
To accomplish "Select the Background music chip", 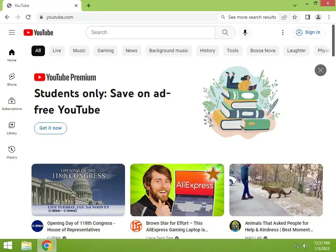I will click(x=169, y=51).
